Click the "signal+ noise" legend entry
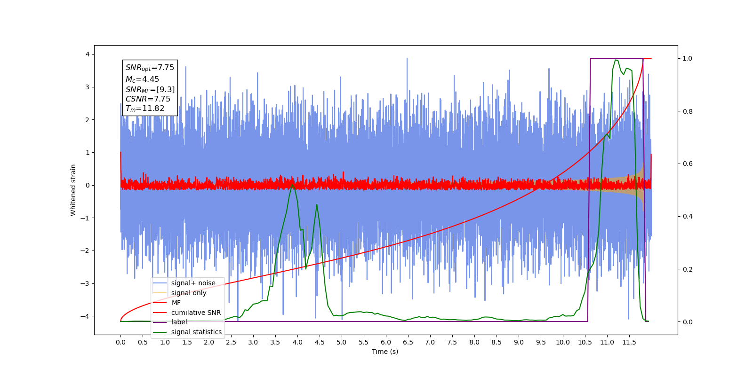Image resolution: width=753 pixels, height=376 pixels. coord(193,283)
